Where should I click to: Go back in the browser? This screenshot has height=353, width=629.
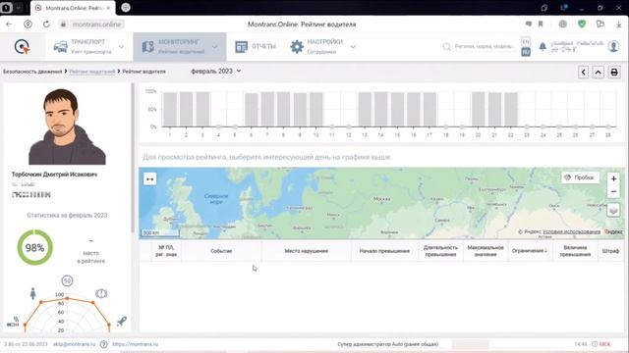click(9, 24)
